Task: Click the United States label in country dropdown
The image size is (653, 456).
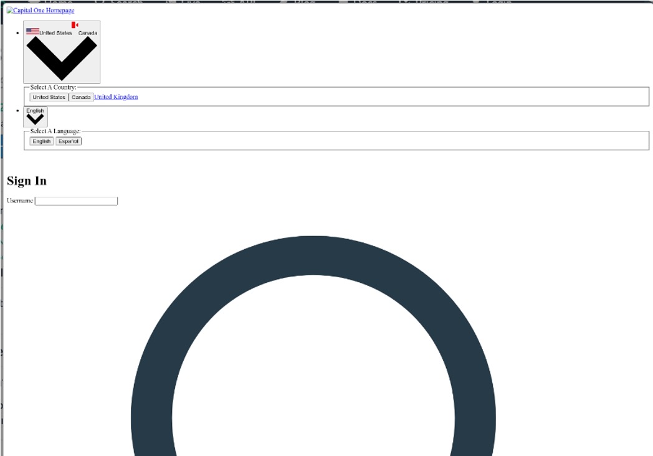Action: 55,33
